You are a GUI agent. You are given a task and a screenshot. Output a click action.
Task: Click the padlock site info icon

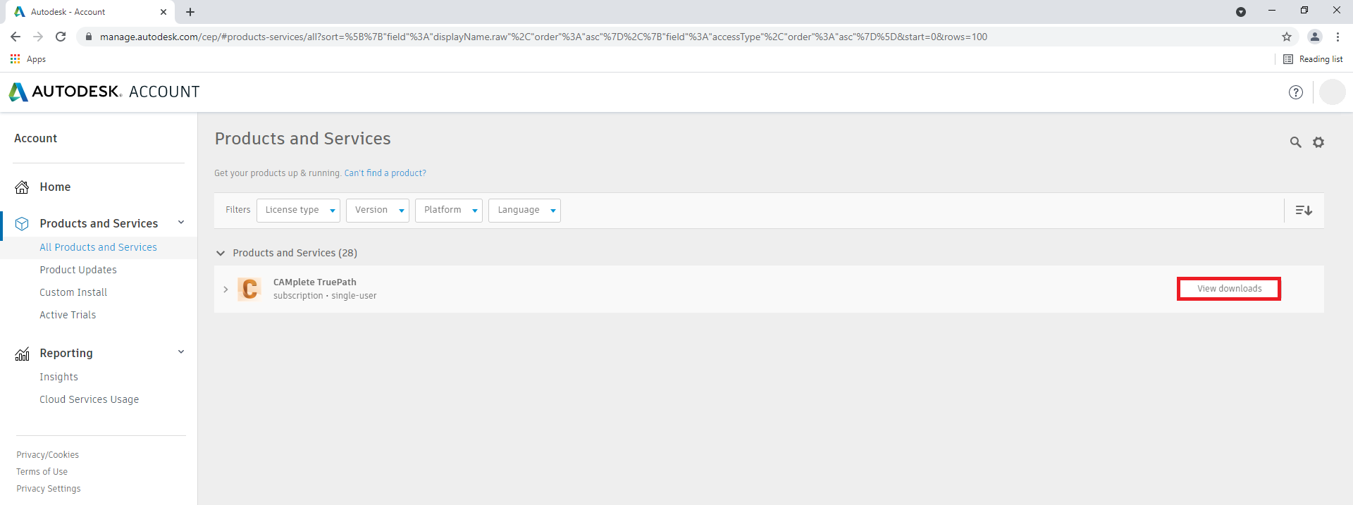(87, 37)
